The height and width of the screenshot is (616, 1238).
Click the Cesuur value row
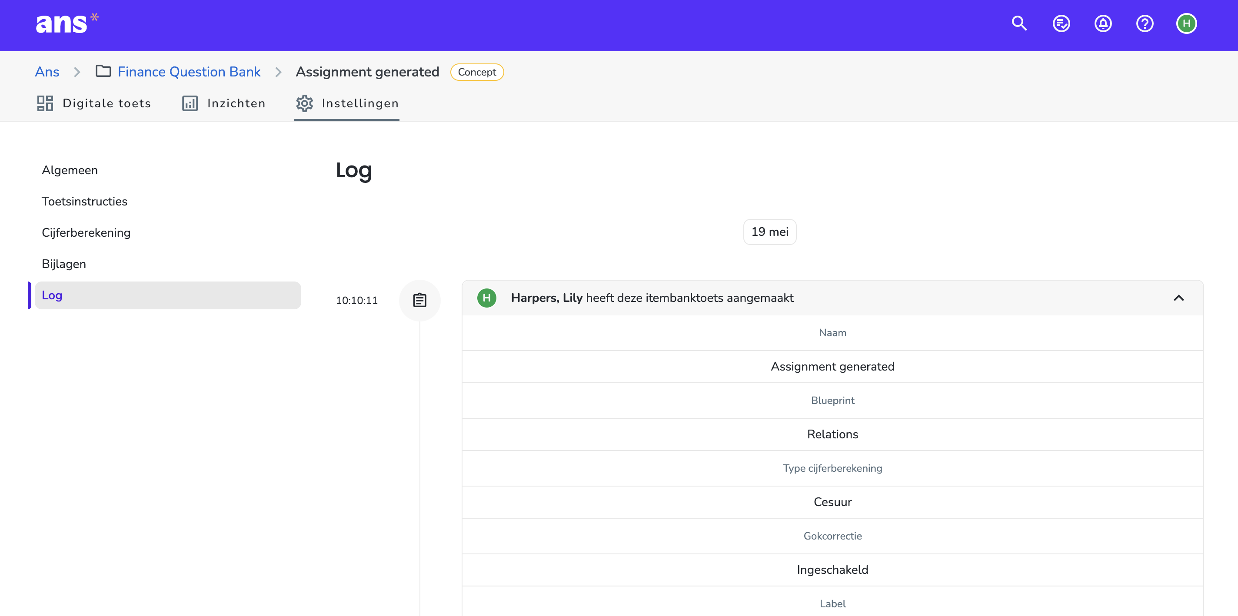tap(832, 502)
